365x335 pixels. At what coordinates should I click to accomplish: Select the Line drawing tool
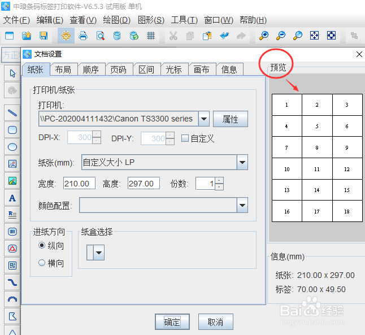point(12,113)
